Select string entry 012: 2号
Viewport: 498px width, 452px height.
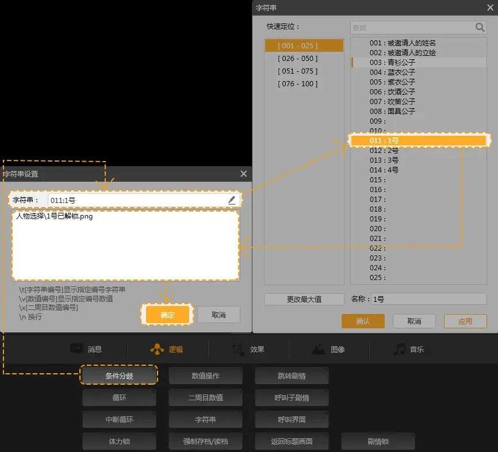[x=384, y=150]
